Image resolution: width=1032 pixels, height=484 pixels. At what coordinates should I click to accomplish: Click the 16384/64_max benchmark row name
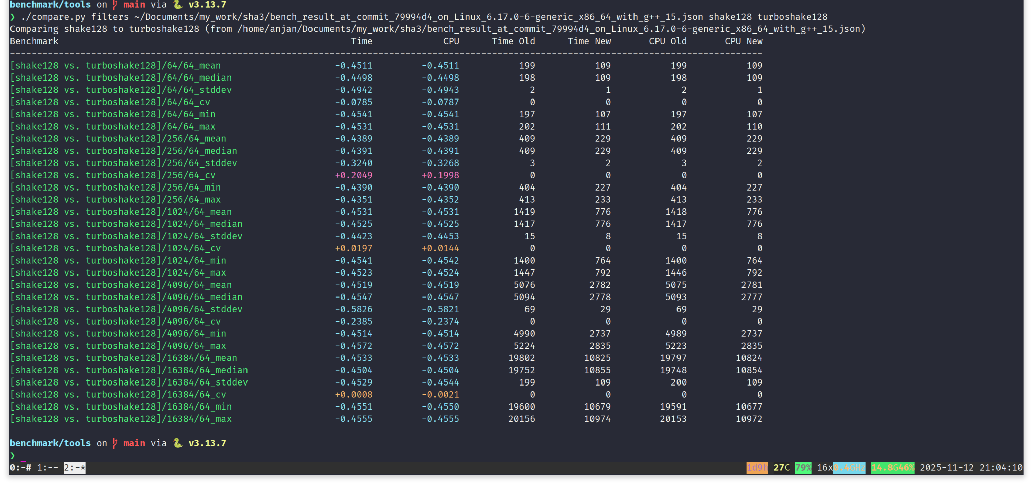120,419
